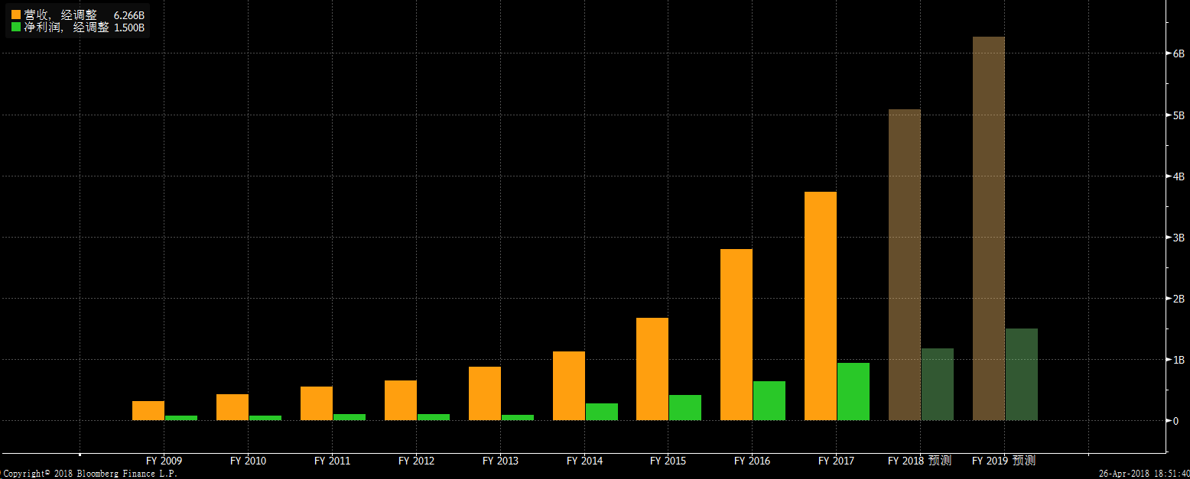This screenshot has height=479, width=1190.
Task: Click the orange 营收 legend color swatch
Action: point(16,15)
